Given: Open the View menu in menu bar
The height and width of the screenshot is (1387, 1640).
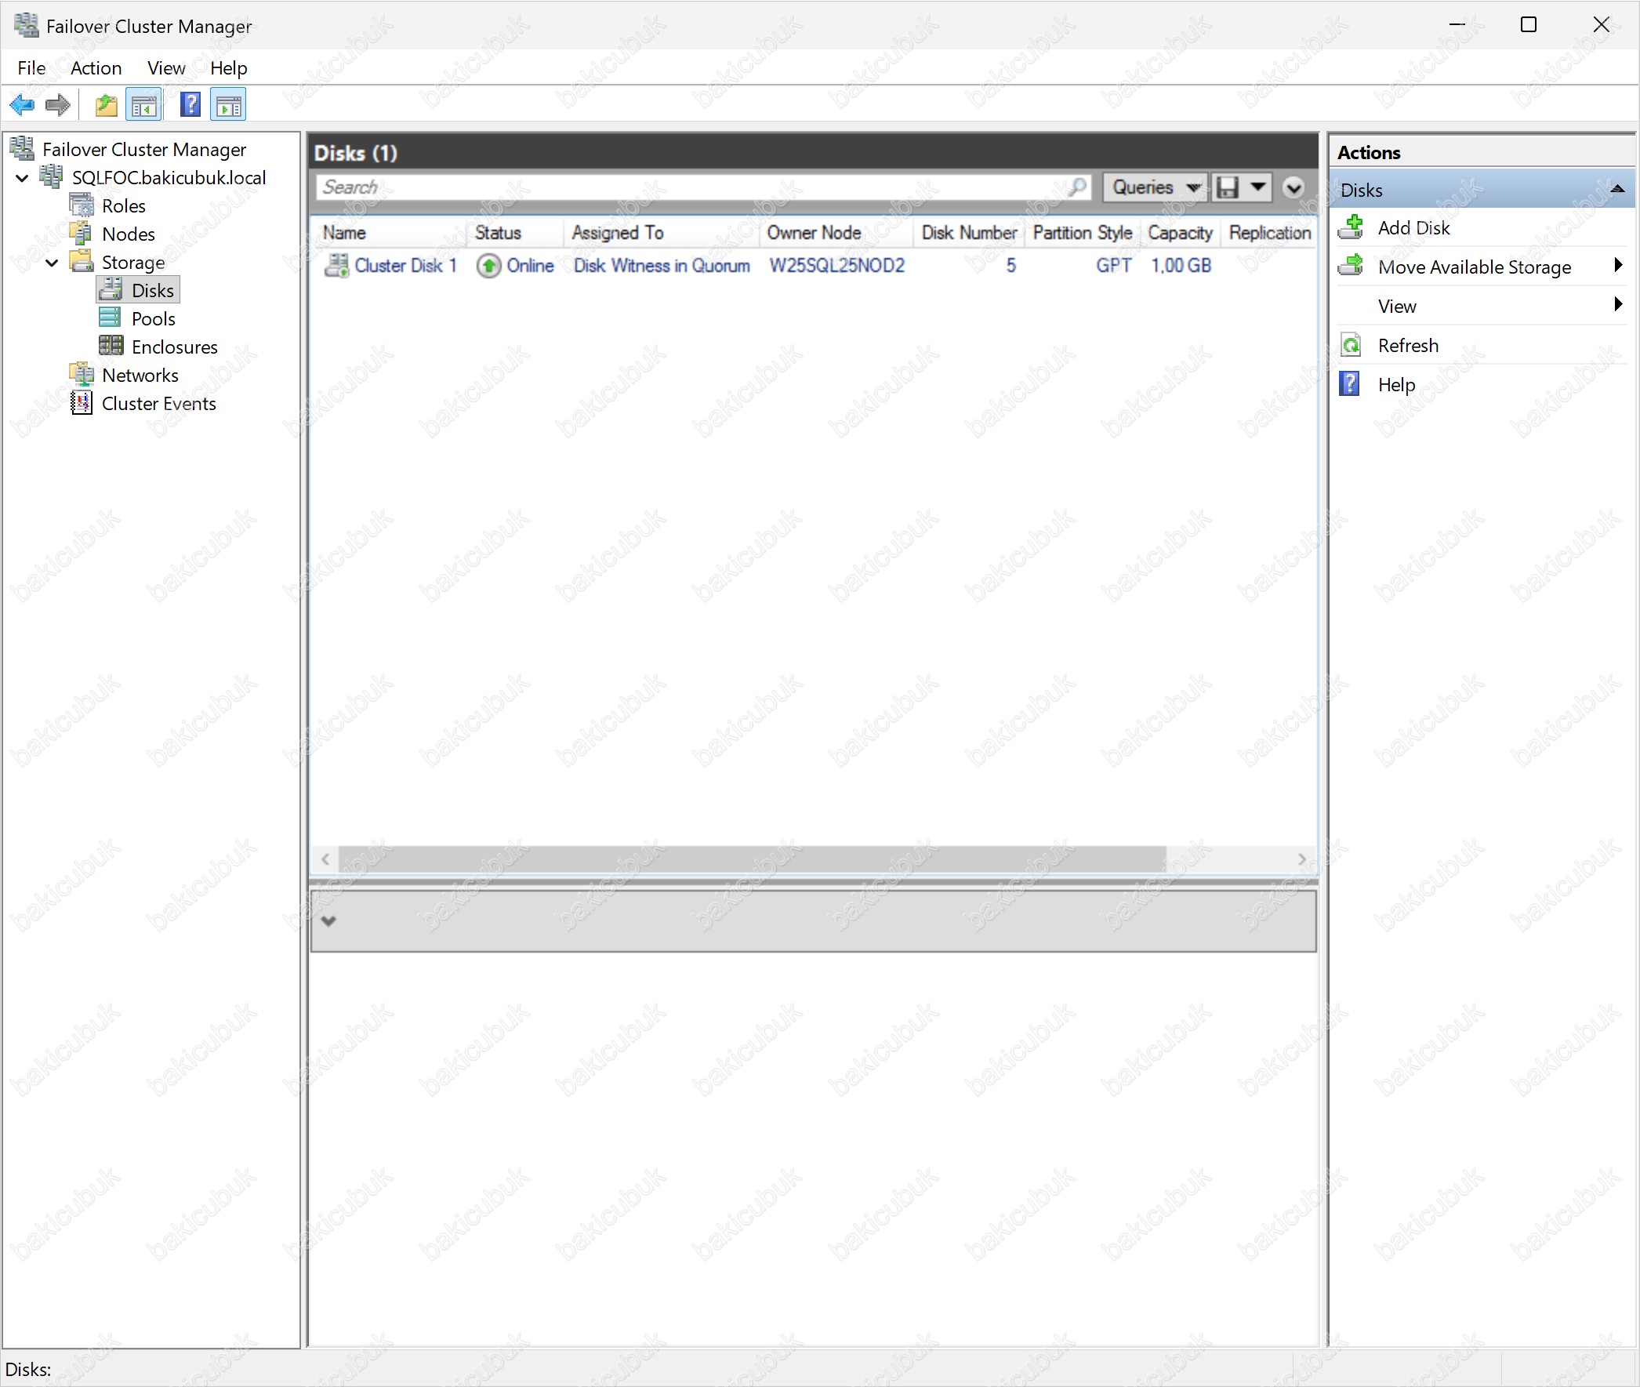Looking at the screenshot, I should point(166,68).
